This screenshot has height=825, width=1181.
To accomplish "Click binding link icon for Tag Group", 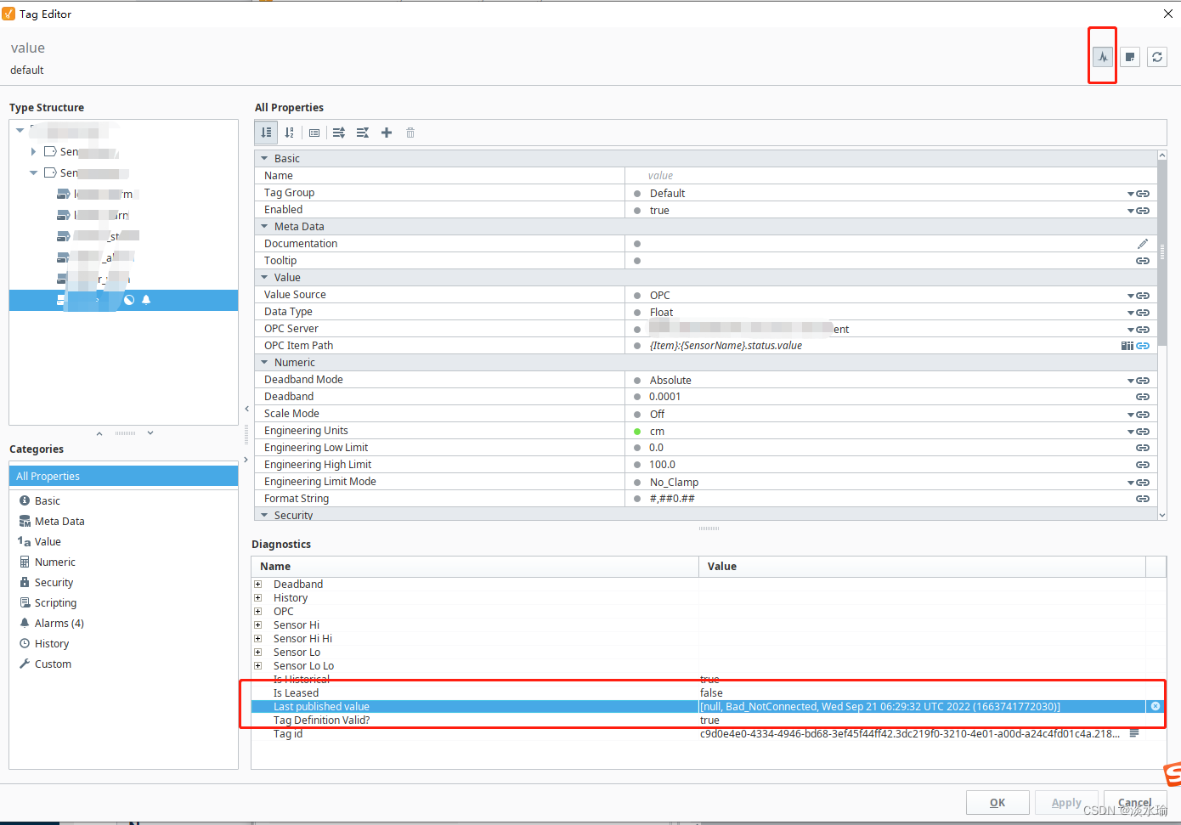I will (x=1143, y=194).
